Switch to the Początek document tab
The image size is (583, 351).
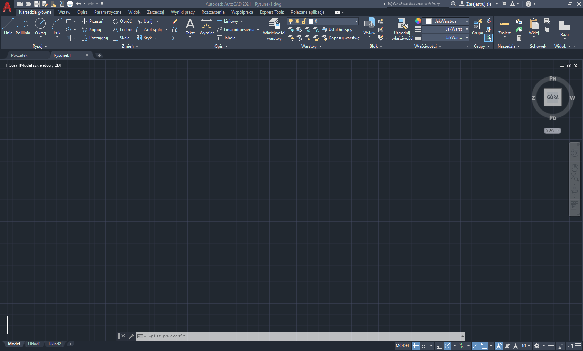coord(19,55)
